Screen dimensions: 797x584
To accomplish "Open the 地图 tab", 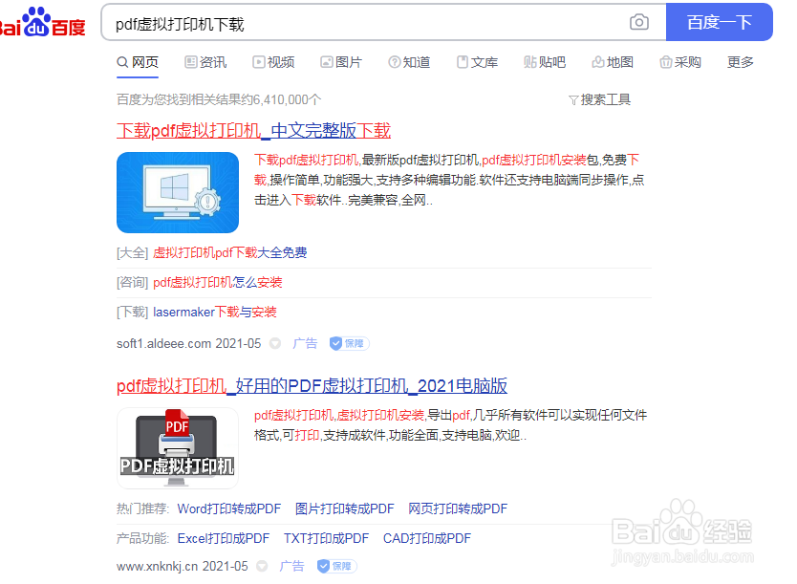I will click(x=613, y=62).
